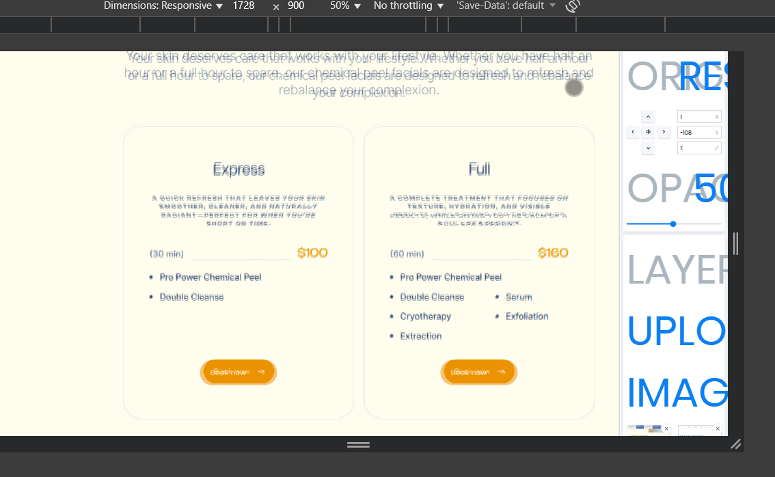Viewport: 775px width, 477px height.
Task: Open the Dimensions: Responsive dropdown
Action: coord(163,6)
